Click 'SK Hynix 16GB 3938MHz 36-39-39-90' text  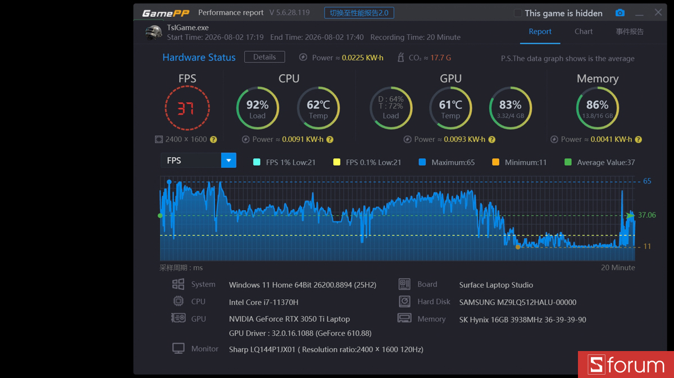(x=522, y=320)
